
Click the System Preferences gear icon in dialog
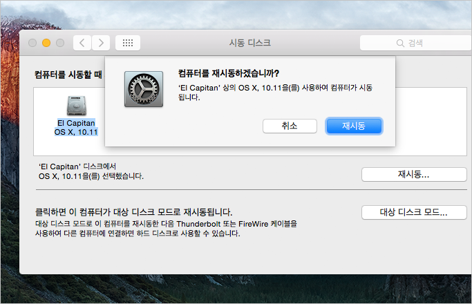click(x=144, y=89)
